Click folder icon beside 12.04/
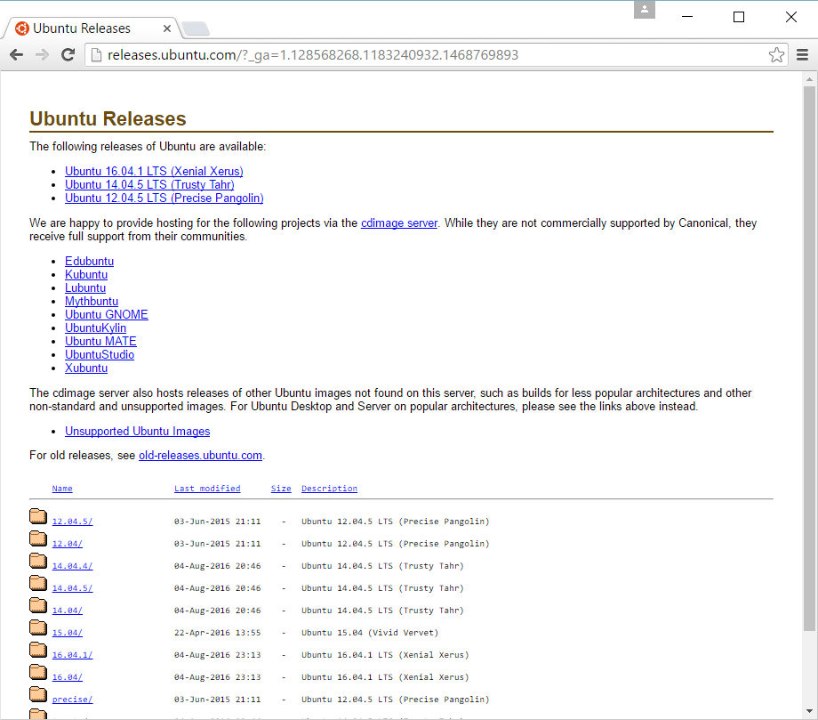The image size is (818, 720). click(38, 538)
